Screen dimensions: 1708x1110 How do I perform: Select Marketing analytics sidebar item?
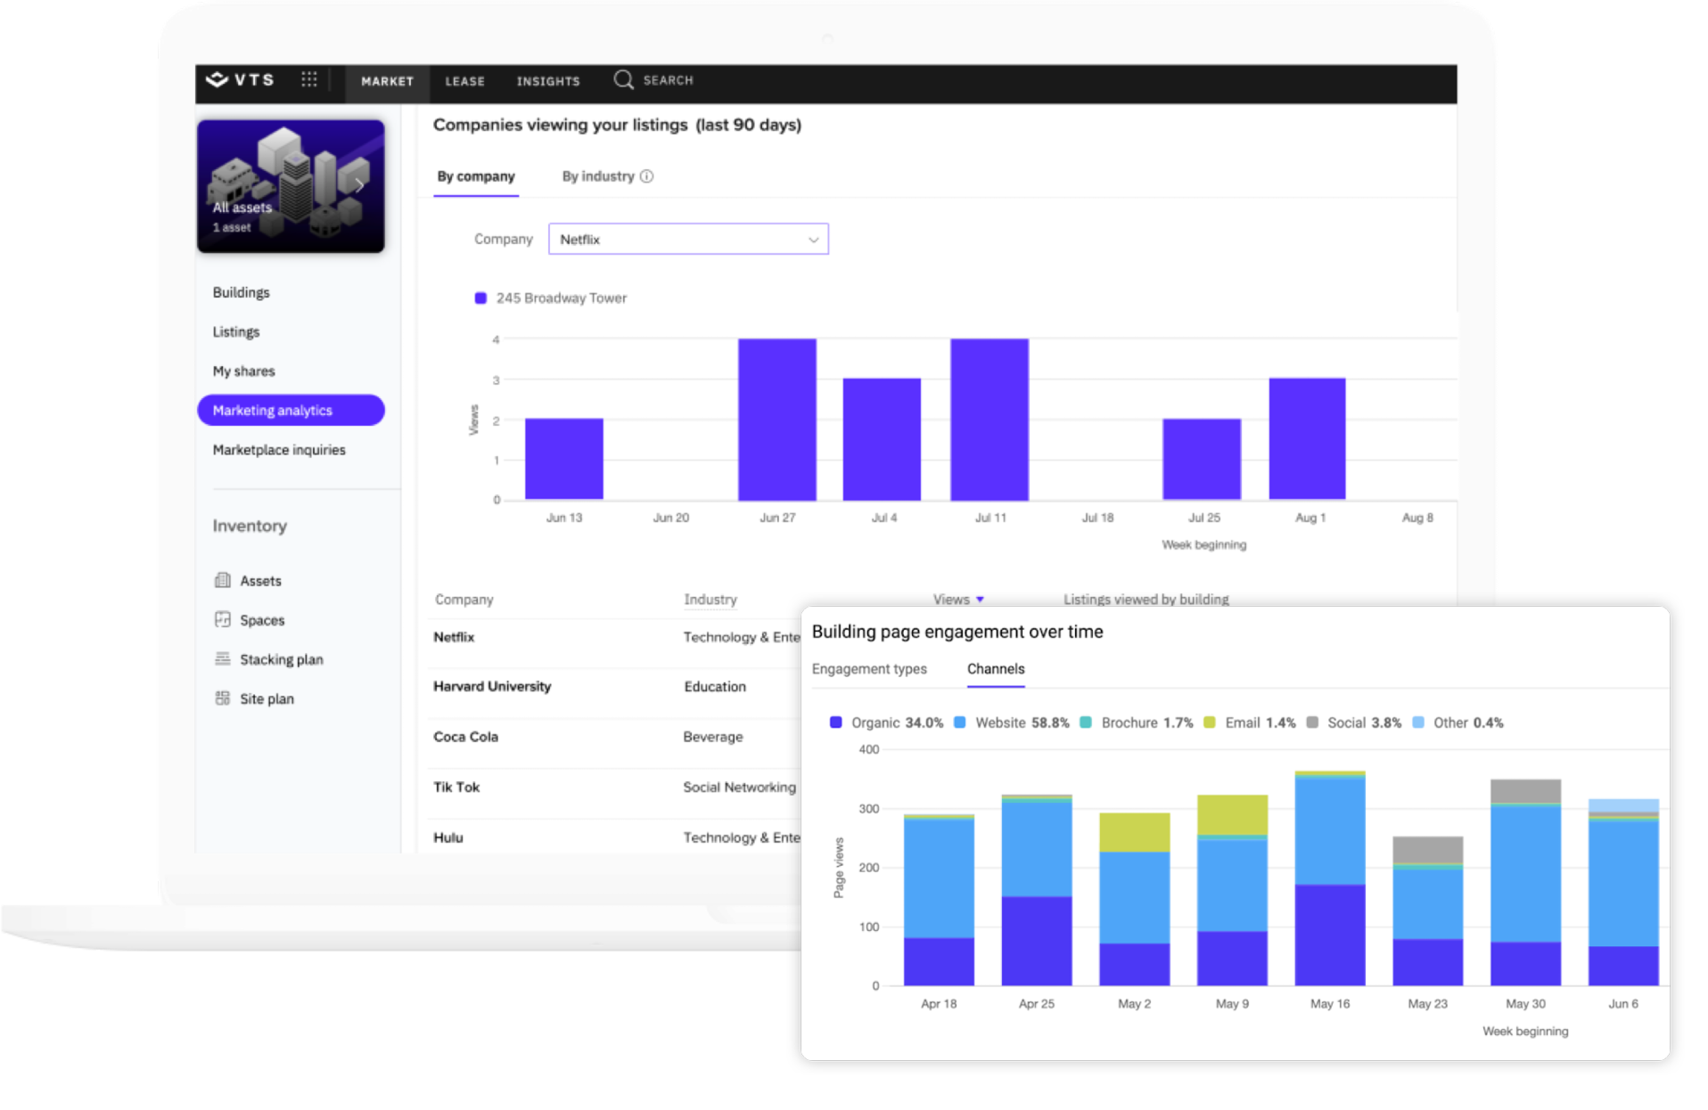coord(291,410)
